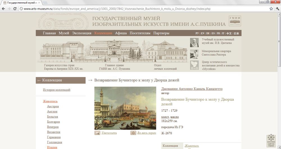Select Австрия in the country list
Screen dimensions: 281x149
(53, 106)
